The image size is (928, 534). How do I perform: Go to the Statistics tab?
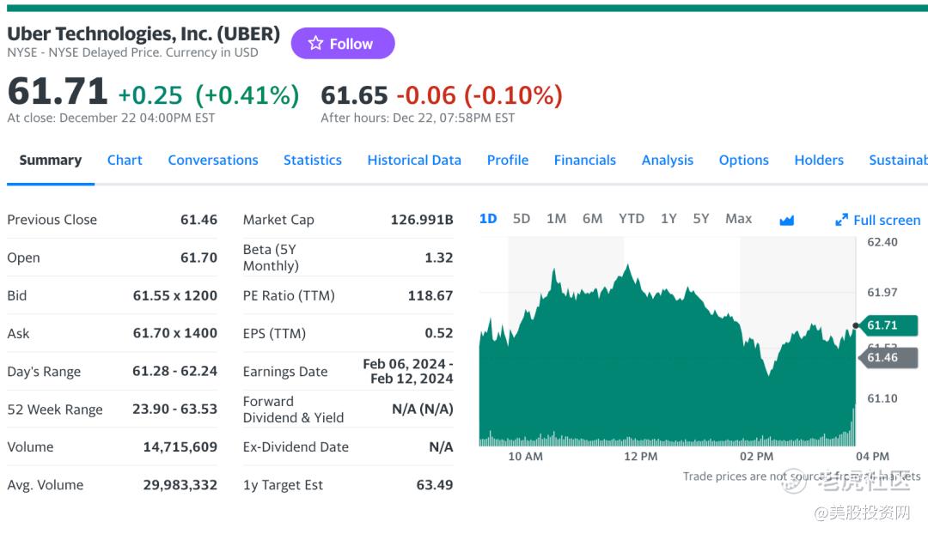point(313,160)
